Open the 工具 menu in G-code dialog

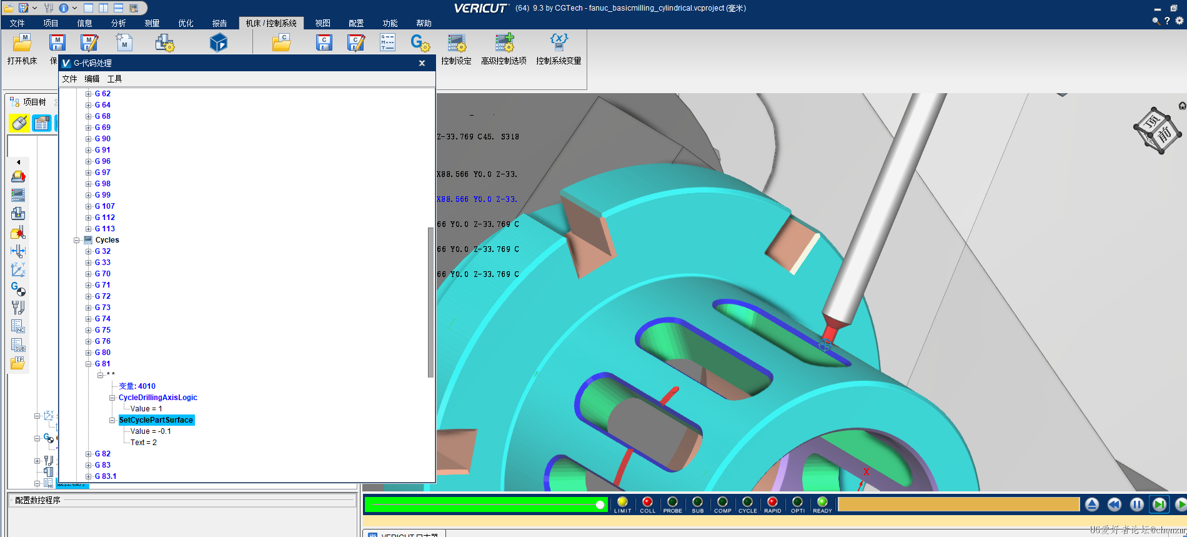coord(114,79)
